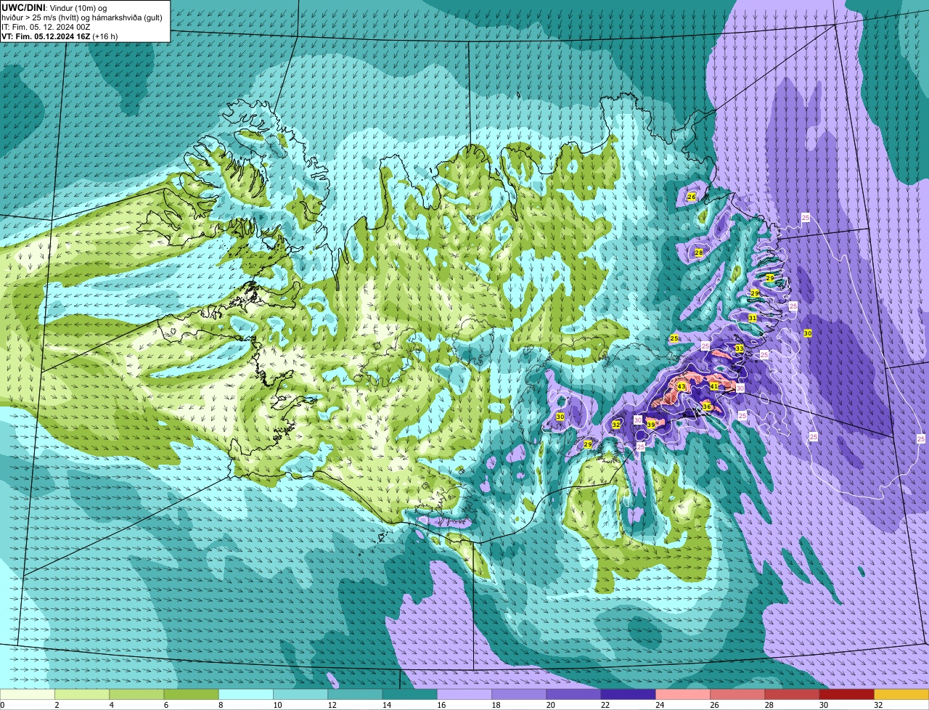Click the 12–14 m/s teal legend swatch
Viewport: 929px width, 710px height.
click(355, 695)
